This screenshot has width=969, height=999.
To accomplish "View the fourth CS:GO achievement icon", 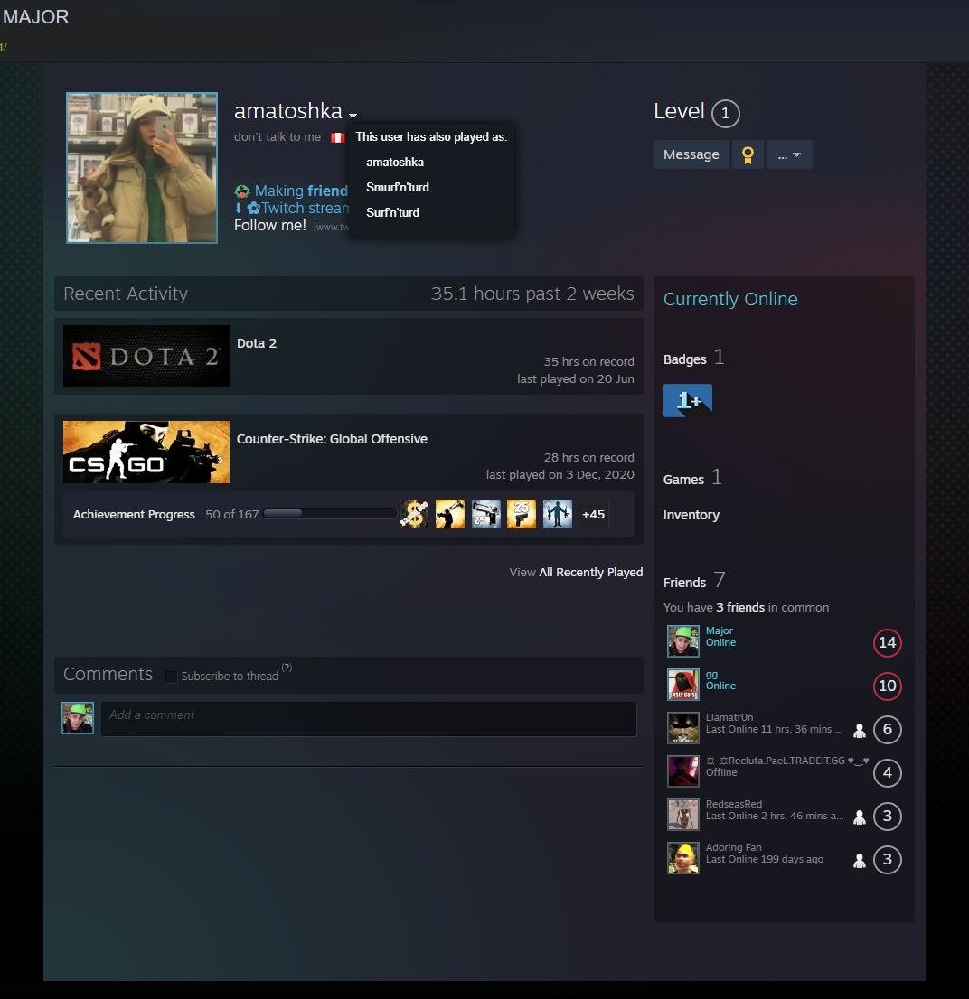I will point(522,514).
